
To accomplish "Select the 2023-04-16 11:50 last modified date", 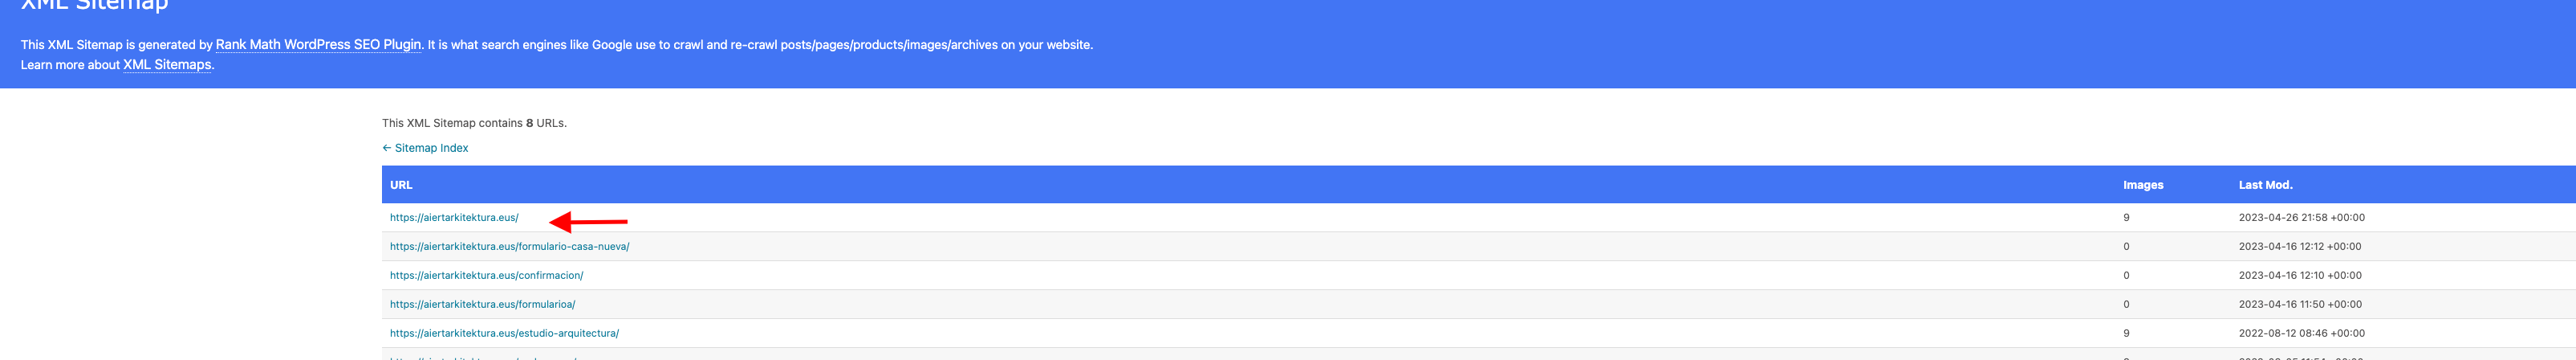I will click(x=2300, y=304).
